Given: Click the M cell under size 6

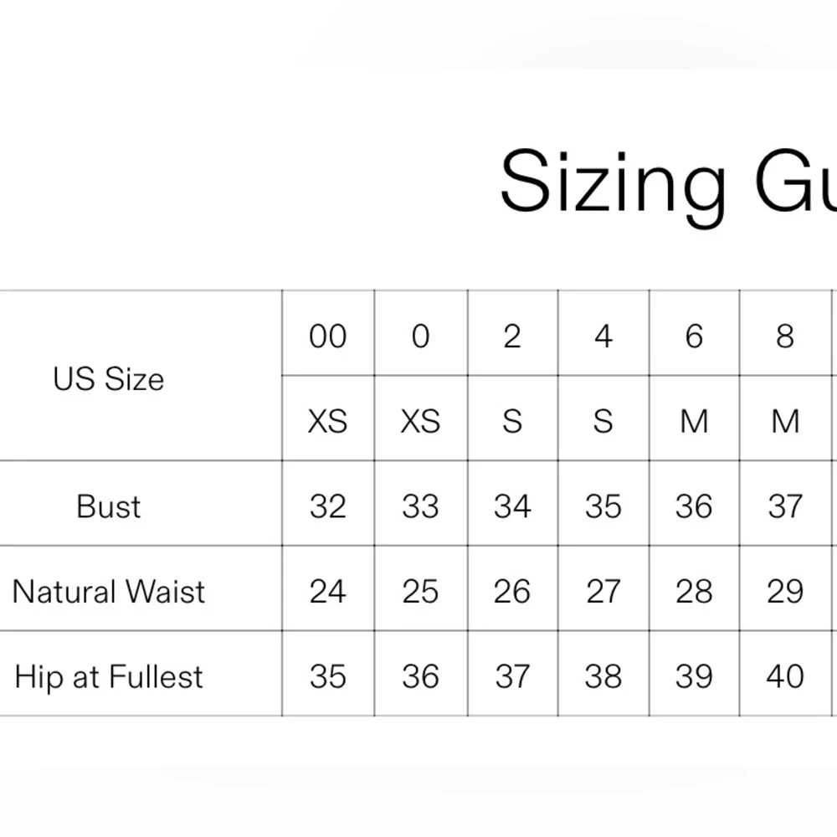Looking at the screenshot, I should [x=694, y=421].
